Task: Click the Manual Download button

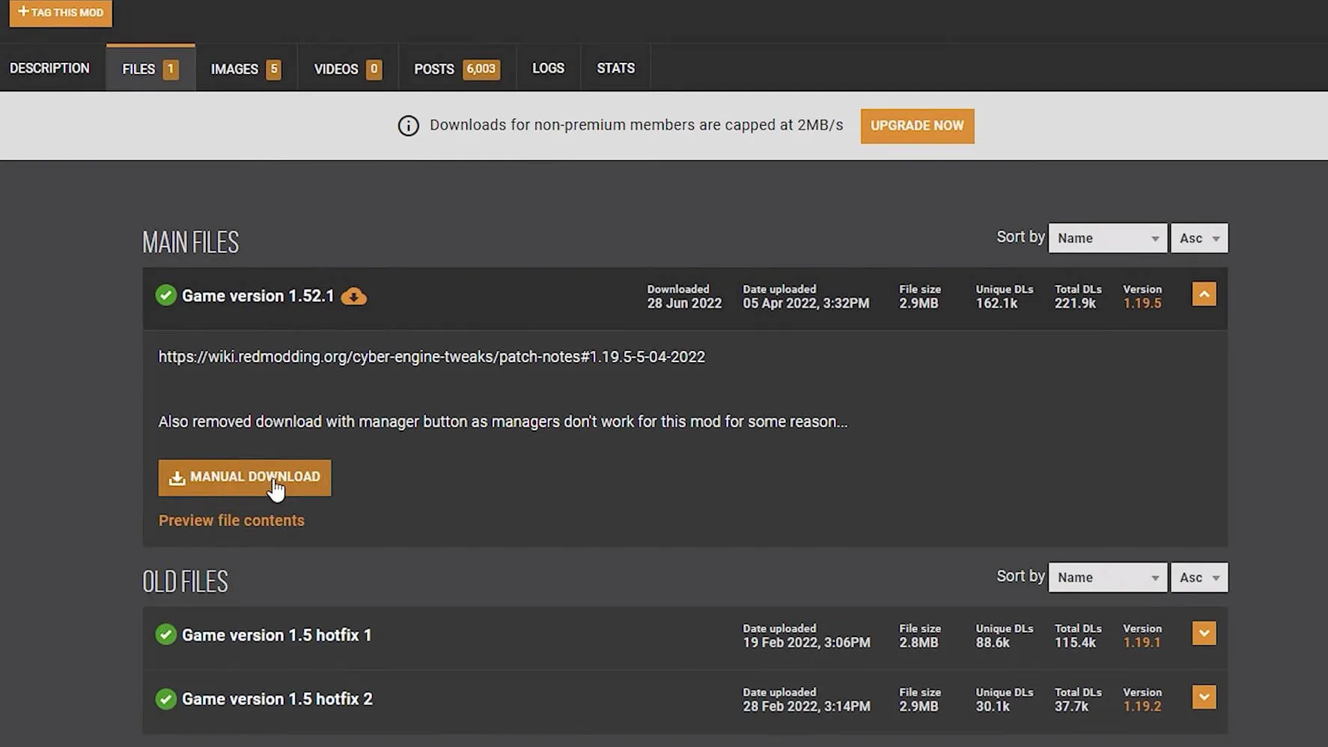Action: click(244, 478)
